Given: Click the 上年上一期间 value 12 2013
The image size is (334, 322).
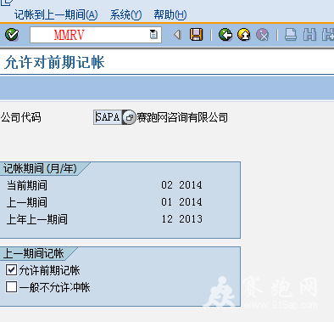Looking at the screenshot, I should [x=181, y=219].
